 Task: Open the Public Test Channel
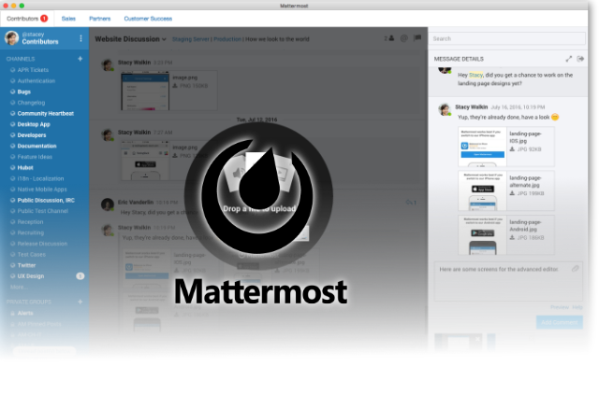pyautogui.click(x=44, y=211)
